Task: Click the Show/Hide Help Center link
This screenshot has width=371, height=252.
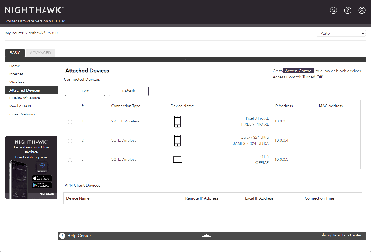Action: point(341,235)
